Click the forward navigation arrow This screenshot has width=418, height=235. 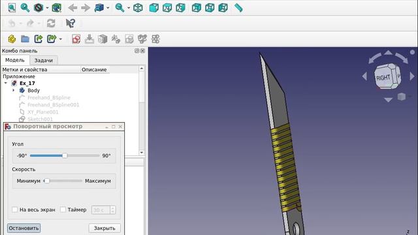[86, 8]
